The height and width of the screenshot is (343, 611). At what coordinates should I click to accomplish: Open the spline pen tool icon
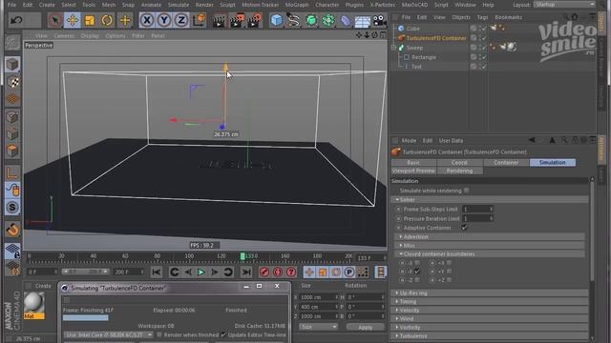tap(293, 20)
